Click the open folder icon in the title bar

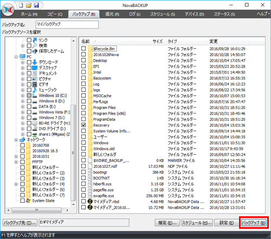tap(29, 5)
